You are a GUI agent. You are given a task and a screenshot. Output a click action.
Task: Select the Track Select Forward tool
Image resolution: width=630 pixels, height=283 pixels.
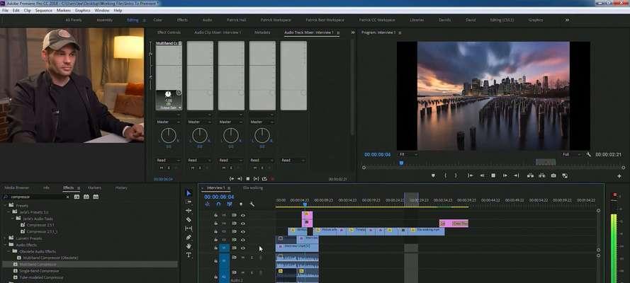[189, 202]
